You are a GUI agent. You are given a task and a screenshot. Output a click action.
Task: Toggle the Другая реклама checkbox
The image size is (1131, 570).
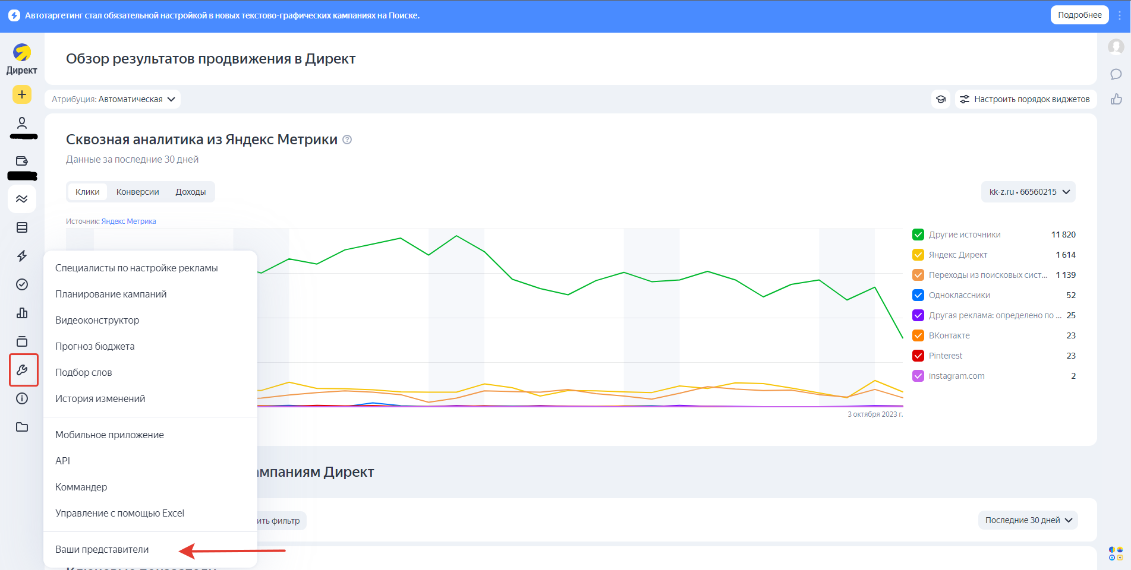click(x=918, y=315)
